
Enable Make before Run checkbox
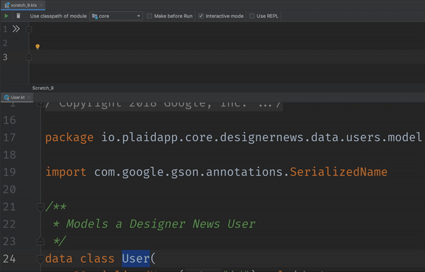pyautogui.click(x=149, y=16)
